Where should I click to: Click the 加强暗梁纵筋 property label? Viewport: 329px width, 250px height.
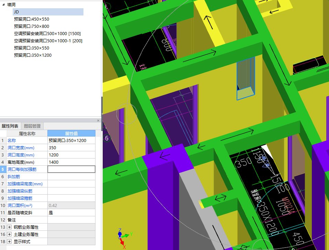(x=20, y=191)
